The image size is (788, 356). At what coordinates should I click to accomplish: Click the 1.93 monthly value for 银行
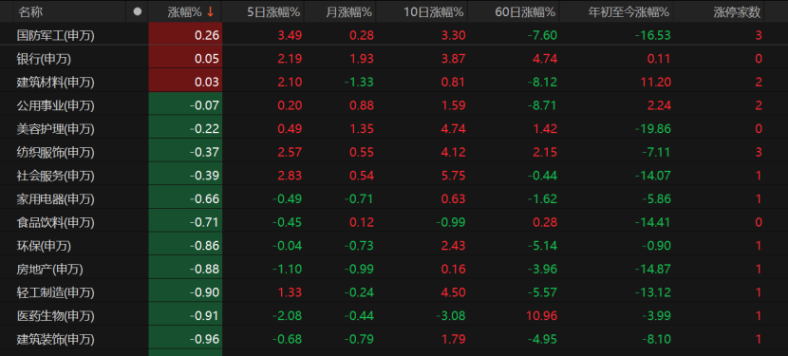point(362,59)
